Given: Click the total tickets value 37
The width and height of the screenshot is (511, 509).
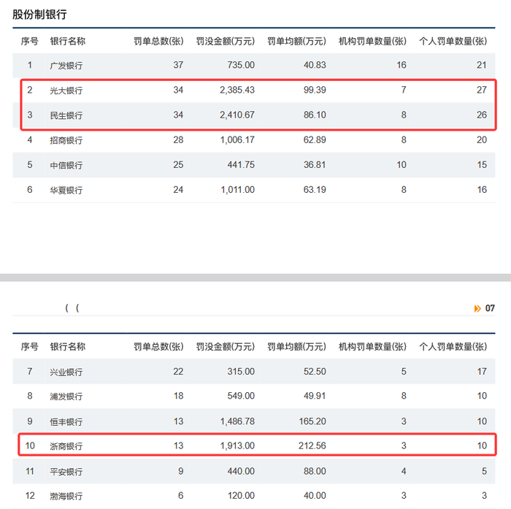Looking at the screenshot, I should tap(178, 65).
